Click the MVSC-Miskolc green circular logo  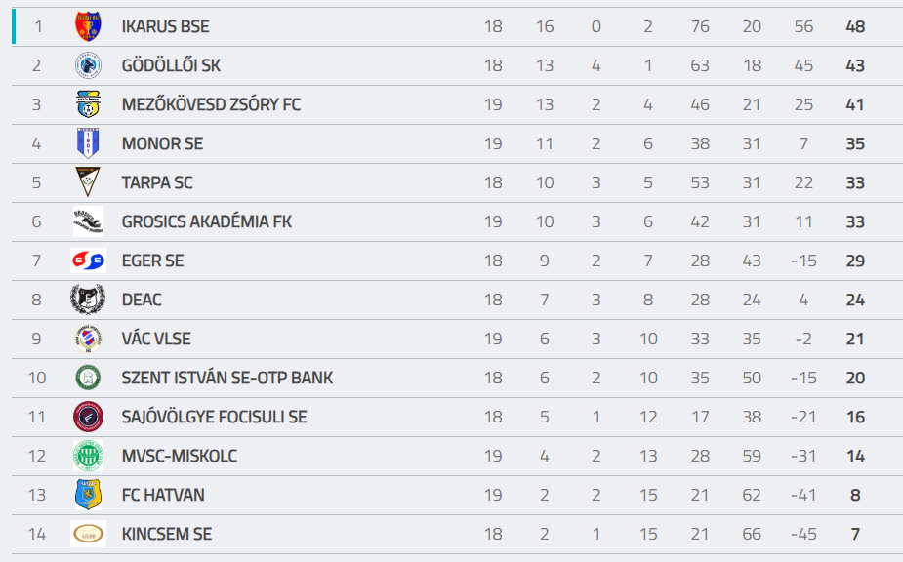tap(88, 456)
